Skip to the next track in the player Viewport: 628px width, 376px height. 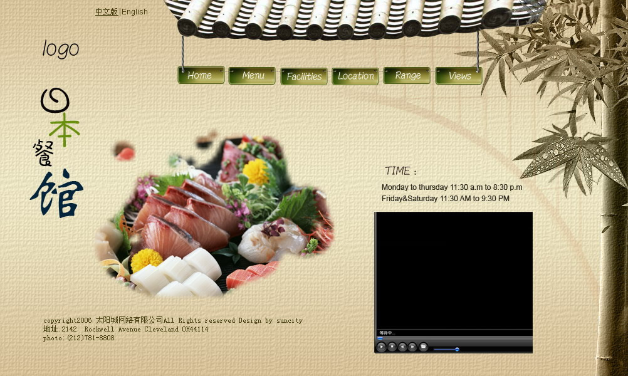(x=412, y=347)
